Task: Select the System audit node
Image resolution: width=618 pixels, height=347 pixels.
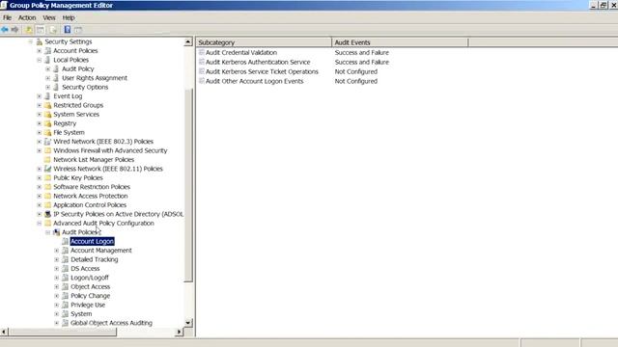Action: (x=81, y=314)
